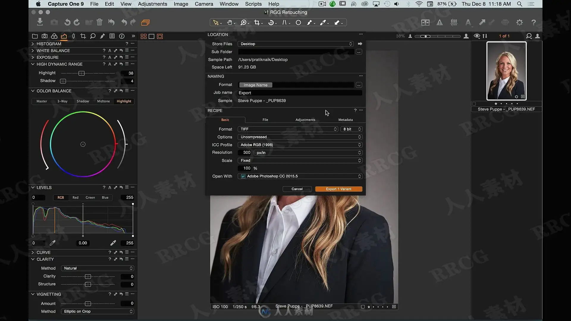
Task: Open the Format TIFF dropdown
Action: pyautogui.click(x=288, y=129)
